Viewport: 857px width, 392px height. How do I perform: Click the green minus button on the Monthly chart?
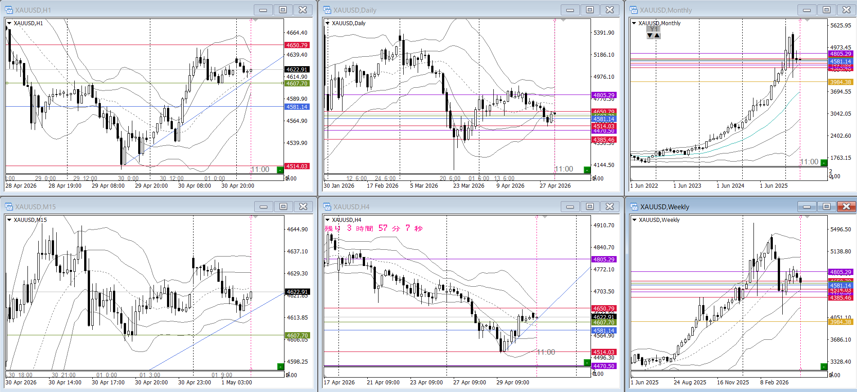tap(824, 162)
